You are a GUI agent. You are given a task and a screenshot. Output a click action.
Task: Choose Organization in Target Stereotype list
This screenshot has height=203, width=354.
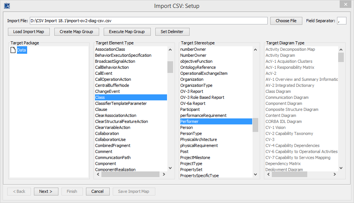[x=192, y=79]
